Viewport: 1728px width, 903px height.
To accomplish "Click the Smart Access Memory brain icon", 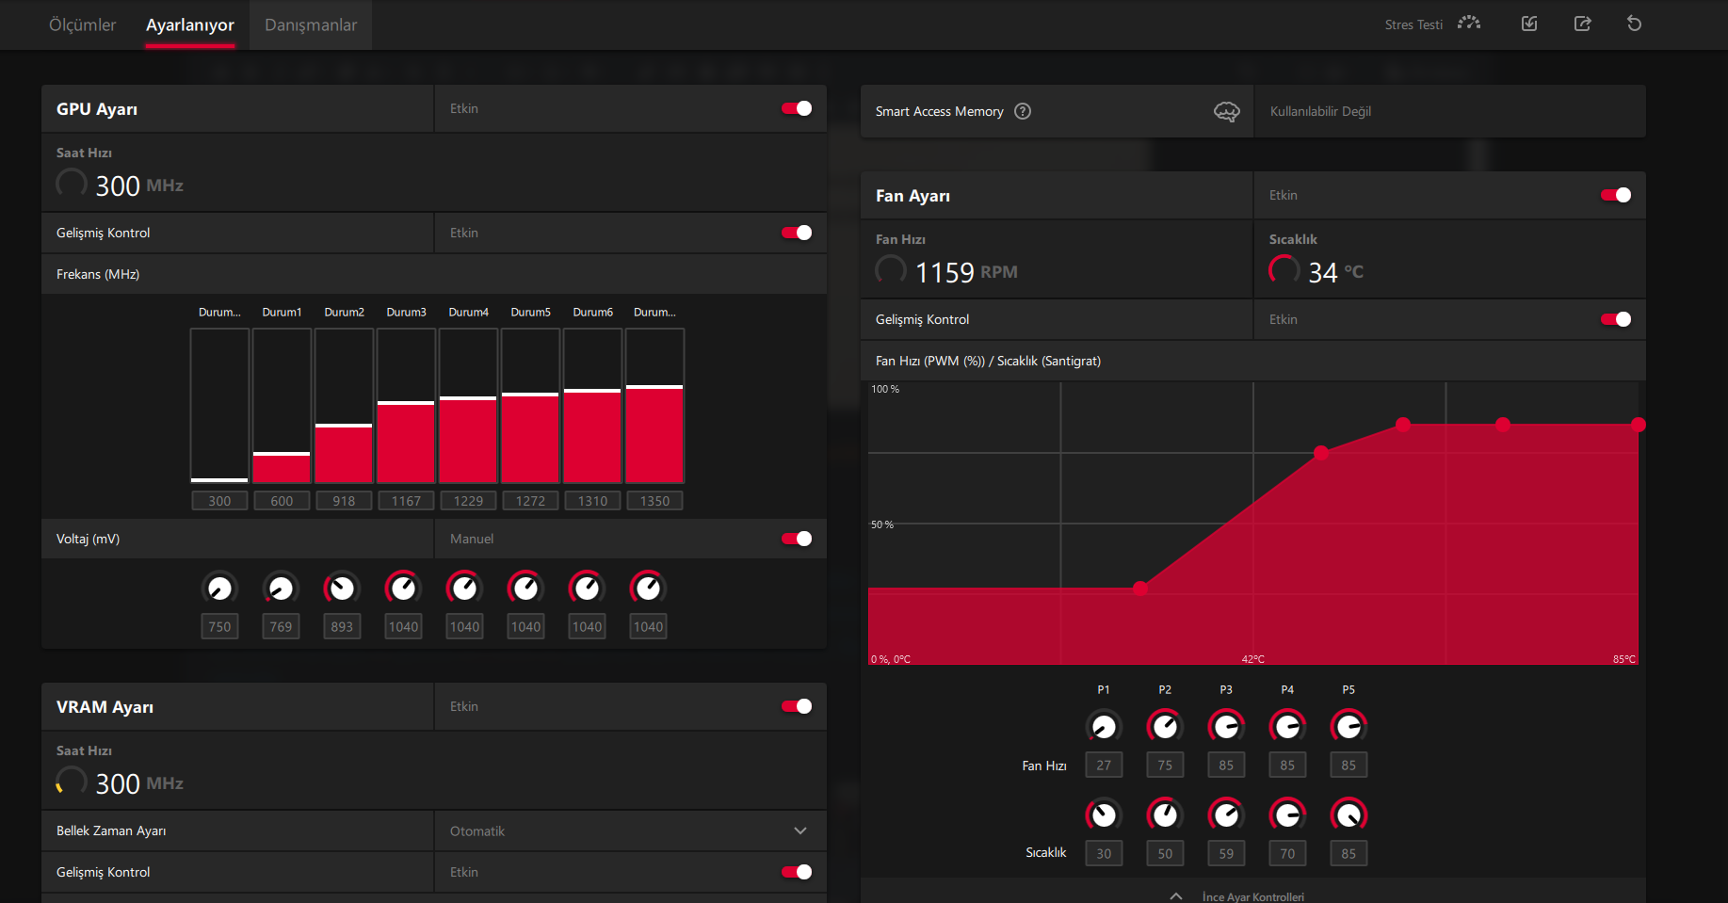I will point(1226,111).
